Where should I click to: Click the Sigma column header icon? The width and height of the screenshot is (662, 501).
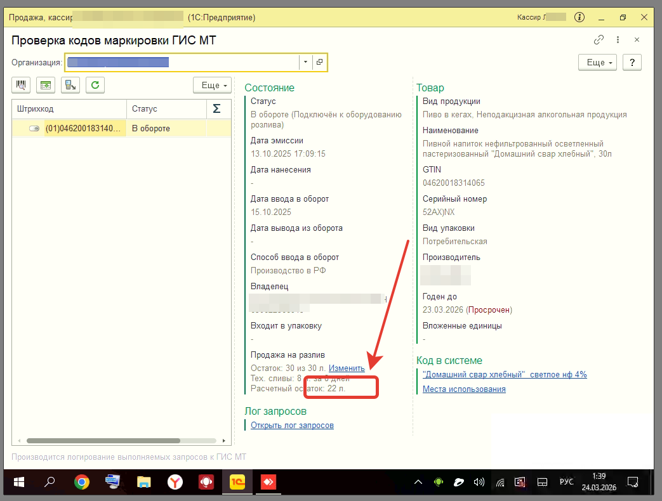[x=216, y=109]
